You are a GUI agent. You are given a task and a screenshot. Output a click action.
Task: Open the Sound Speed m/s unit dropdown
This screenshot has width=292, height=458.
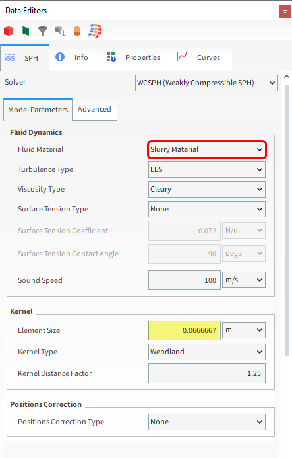(x=244, y=280)
